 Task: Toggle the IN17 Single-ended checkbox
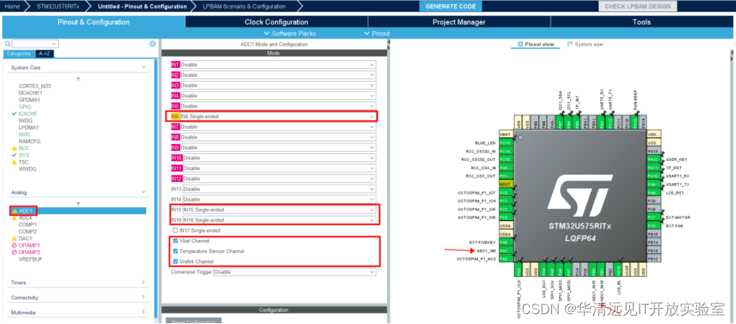pyautogui.click(x=176, y=231)
